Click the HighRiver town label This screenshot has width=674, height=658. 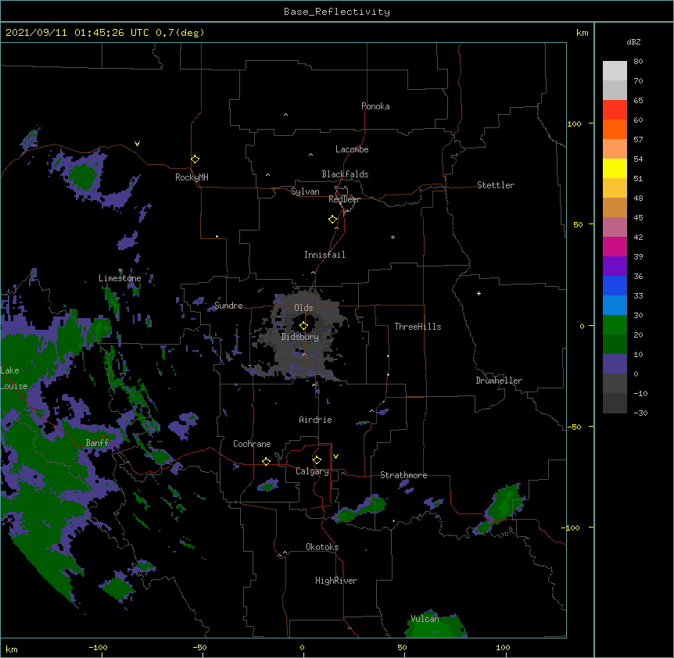tap(336, 581)
